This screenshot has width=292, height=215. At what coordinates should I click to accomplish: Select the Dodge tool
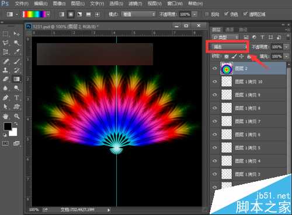click(17, 88)
